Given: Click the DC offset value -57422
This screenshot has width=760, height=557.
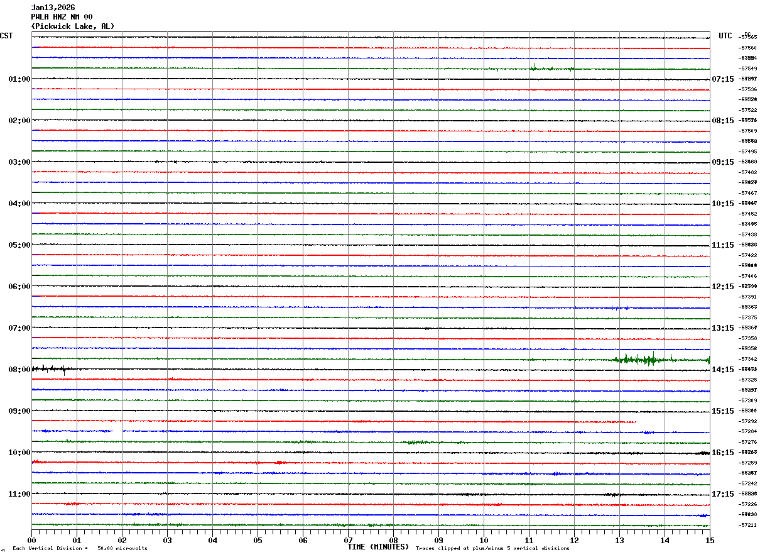Looking at the screenshot, I should coord(748,255).
